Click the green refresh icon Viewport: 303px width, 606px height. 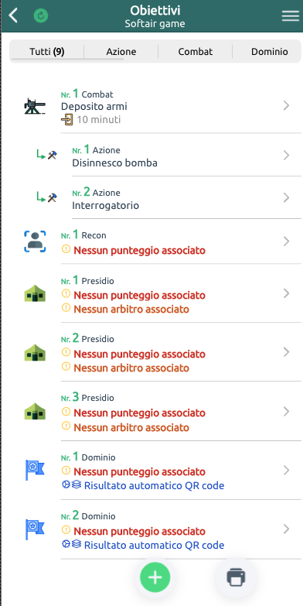(41, 15)
